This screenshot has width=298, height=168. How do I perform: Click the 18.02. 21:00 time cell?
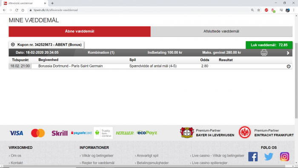click(20, 66)
